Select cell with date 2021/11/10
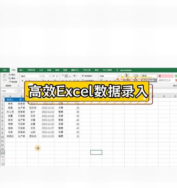This screenshot has height=188, width=177. click(x=46, y=108)
